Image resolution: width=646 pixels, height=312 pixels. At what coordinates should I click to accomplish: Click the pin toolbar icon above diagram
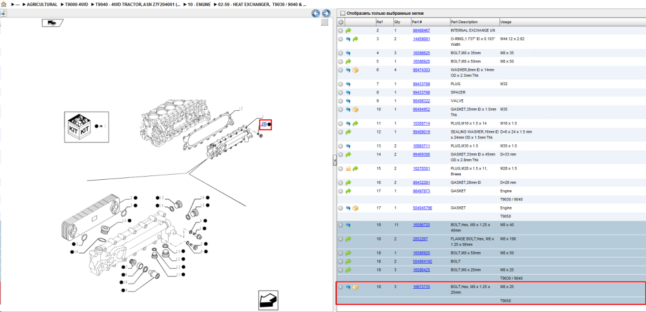(x=3, y=13)
